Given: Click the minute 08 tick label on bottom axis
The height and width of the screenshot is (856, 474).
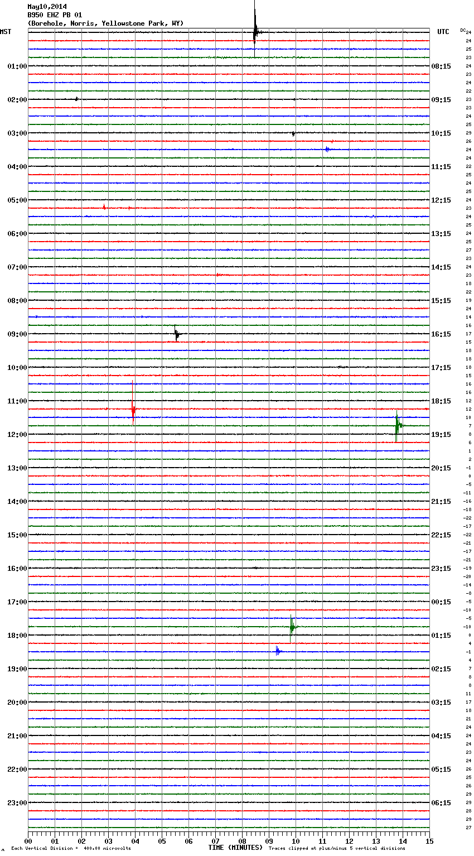Looking at the screenshot, I should tap(242, 841).
